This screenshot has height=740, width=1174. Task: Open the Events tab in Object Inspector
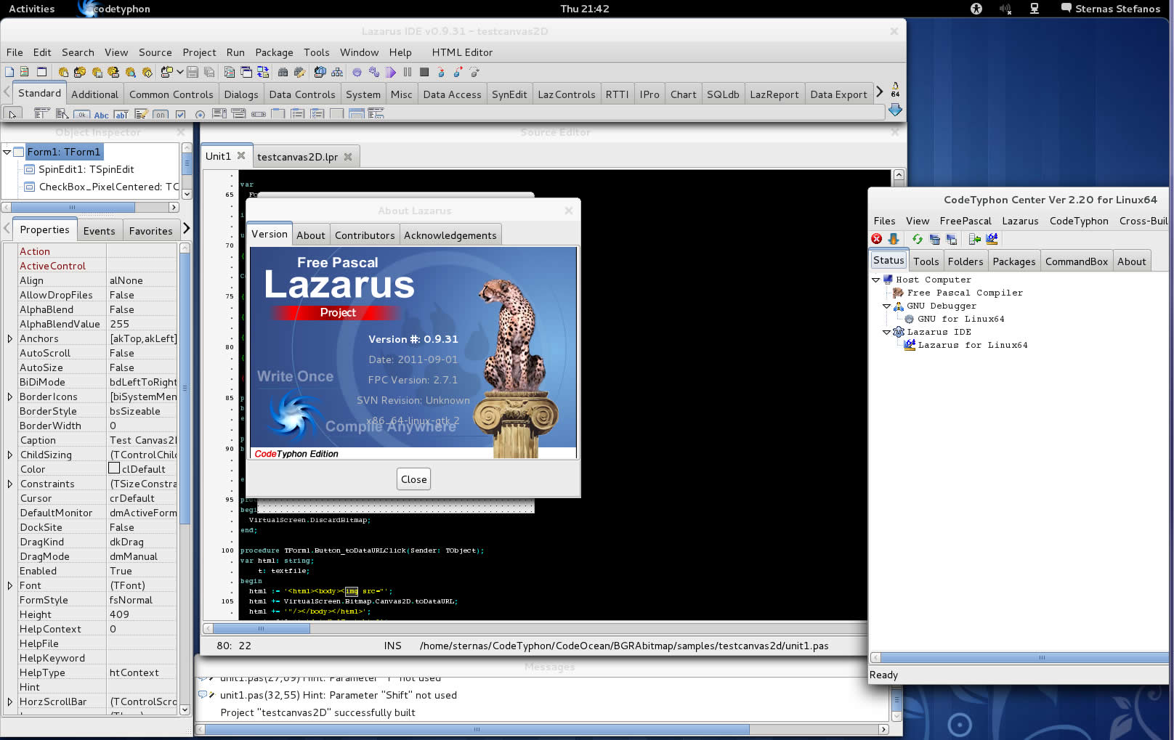[99, 231]
